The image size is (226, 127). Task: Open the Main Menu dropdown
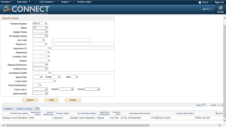coord(24,2)
